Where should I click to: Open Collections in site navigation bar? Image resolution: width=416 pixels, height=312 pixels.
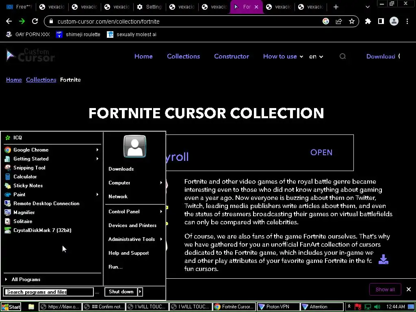point(183,56)
